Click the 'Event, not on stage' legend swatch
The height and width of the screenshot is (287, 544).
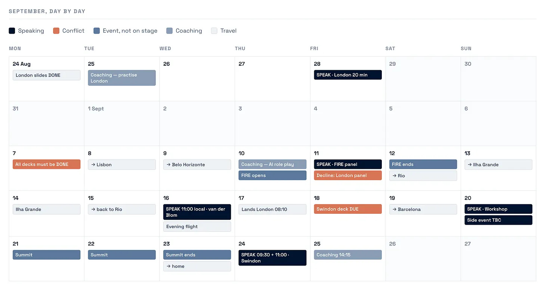(97, 31)
